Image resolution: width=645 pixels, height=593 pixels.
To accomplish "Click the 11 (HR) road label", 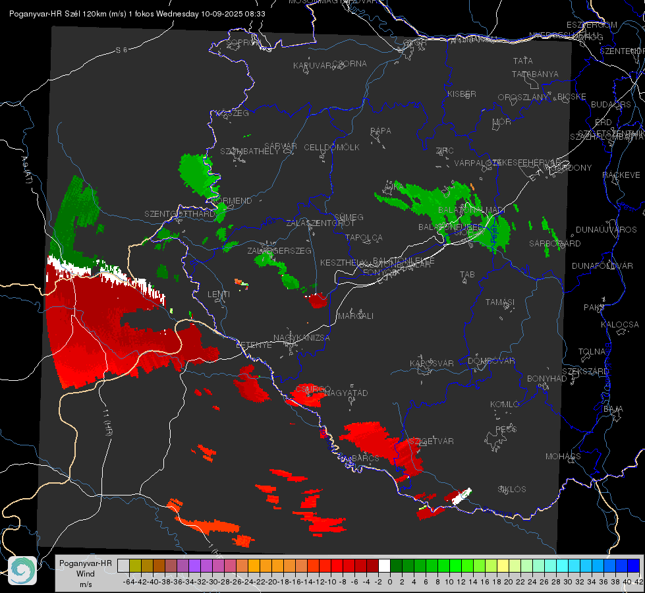I will [108, 422].
